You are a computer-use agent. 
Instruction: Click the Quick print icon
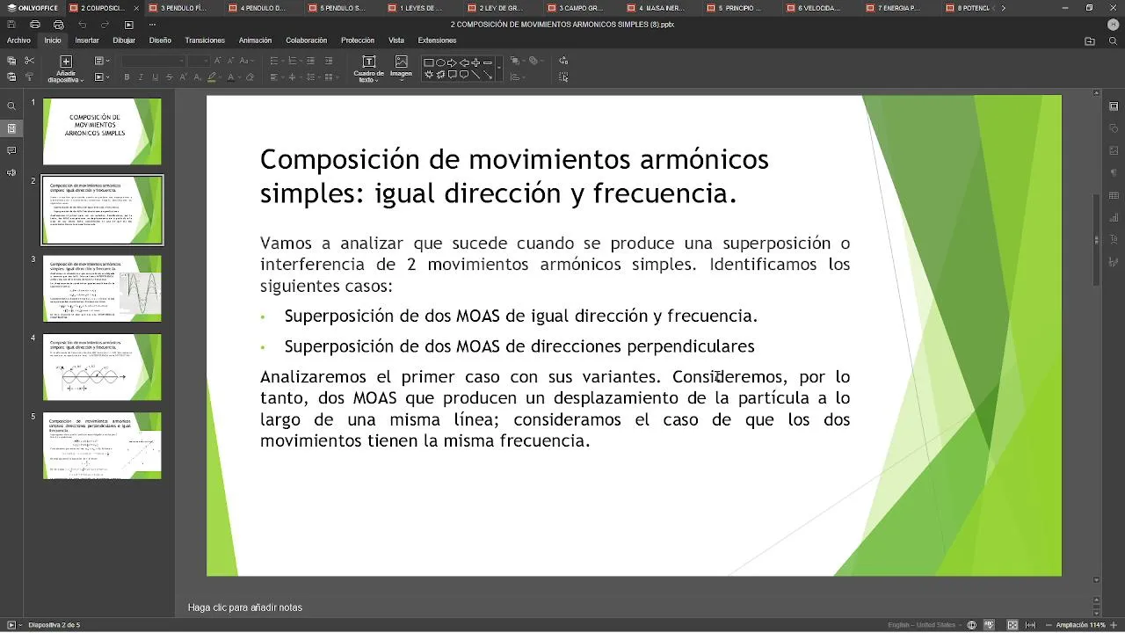coord(58,25)
